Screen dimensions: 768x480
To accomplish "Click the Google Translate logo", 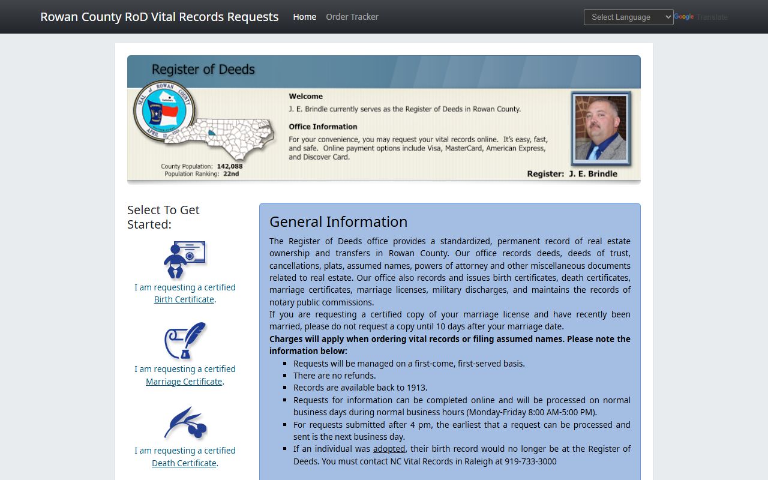I will (684, 17).
